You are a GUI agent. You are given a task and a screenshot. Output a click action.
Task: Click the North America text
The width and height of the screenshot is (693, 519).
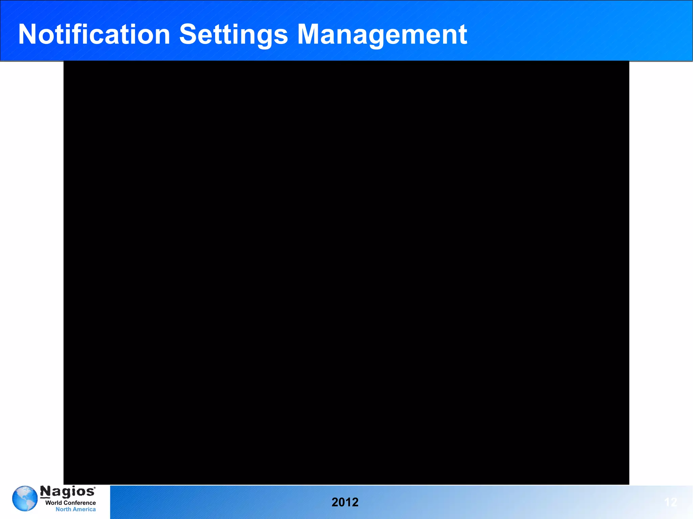point(75,509)
